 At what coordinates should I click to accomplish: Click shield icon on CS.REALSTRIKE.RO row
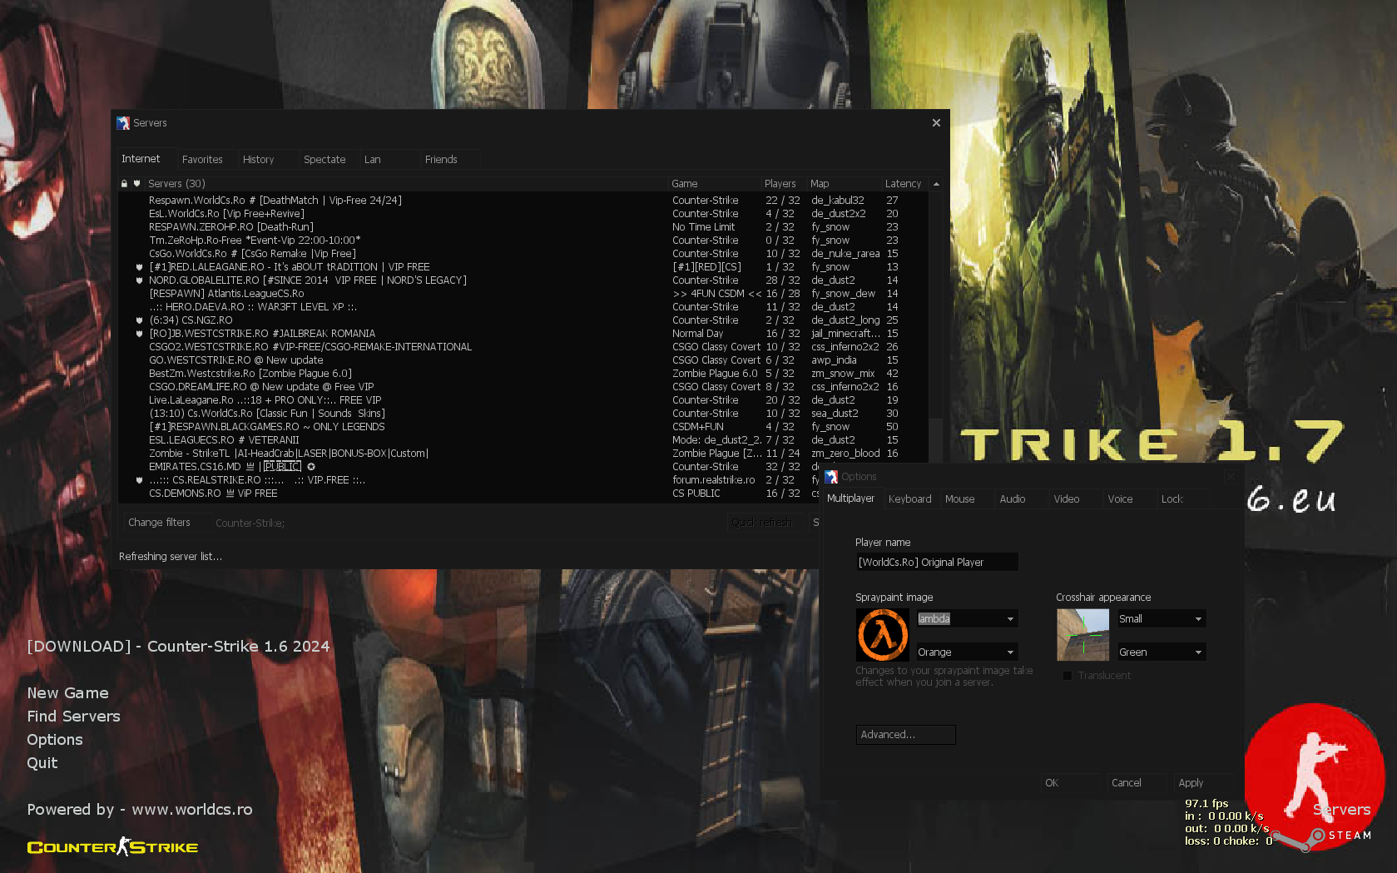[140, 480]
